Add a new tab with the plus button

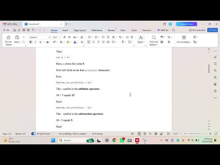[67, 24]
